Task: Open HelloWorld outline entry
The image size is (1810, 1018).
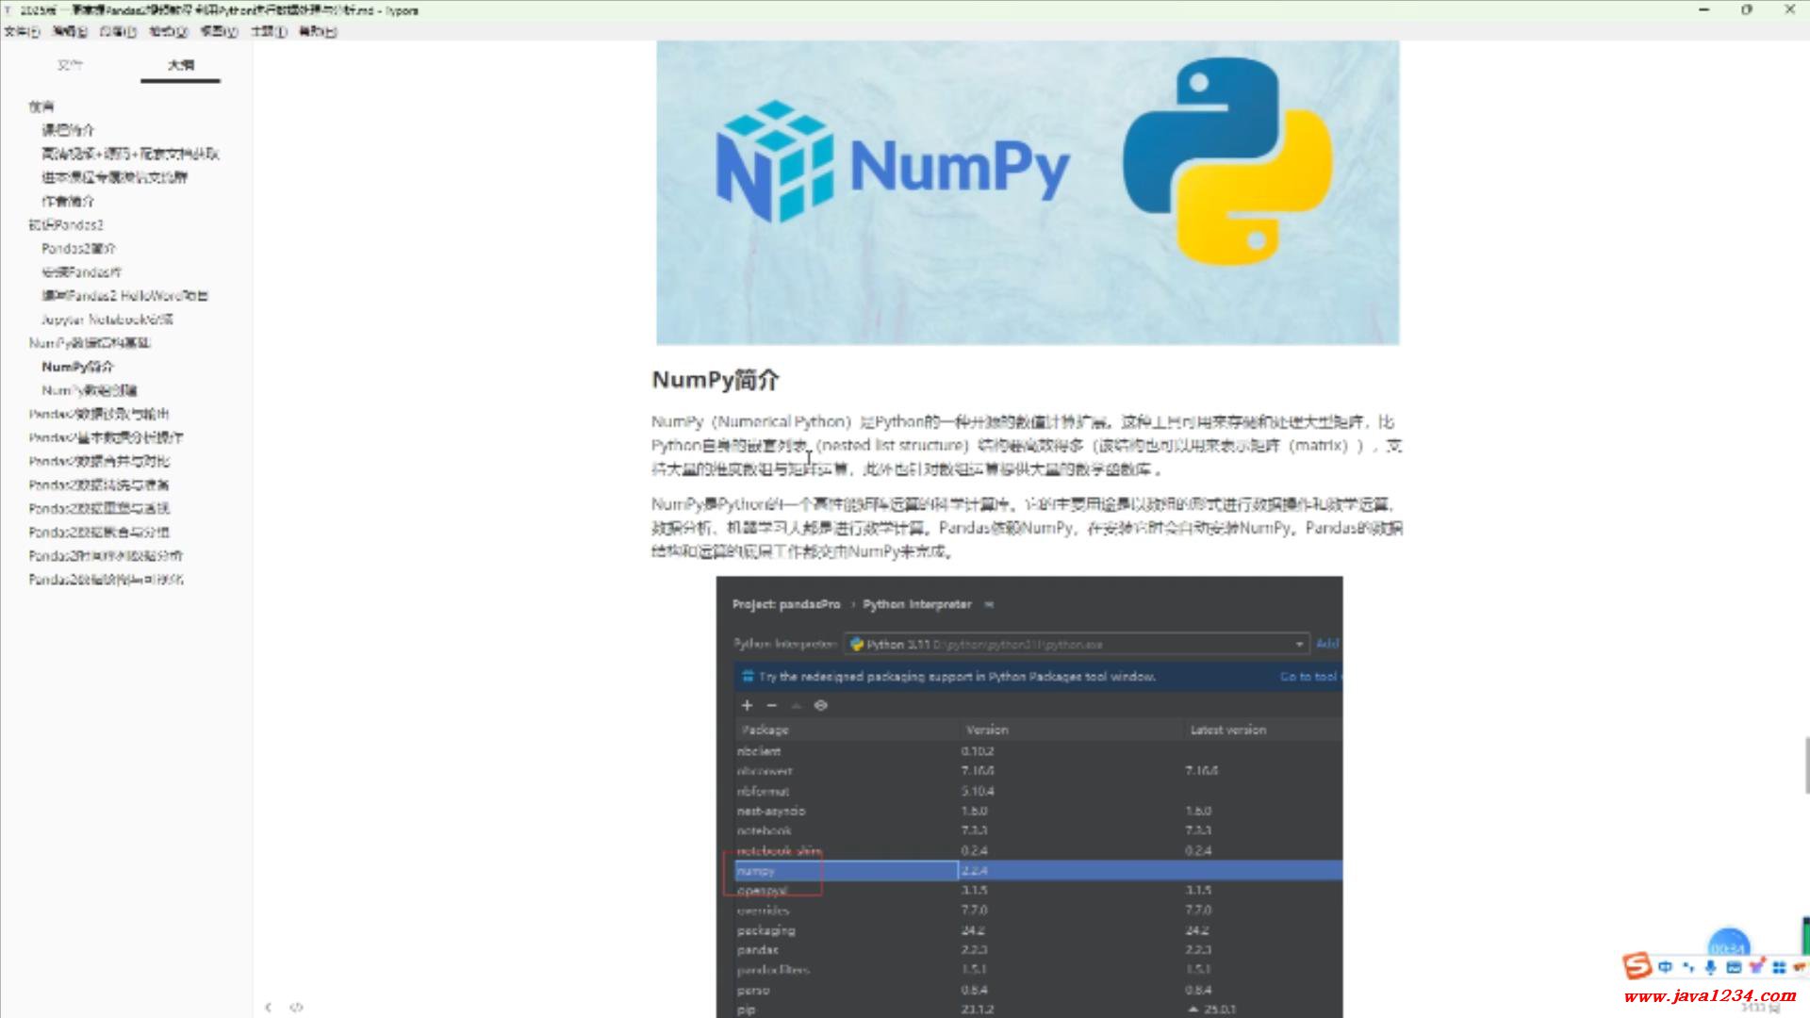Action: pos(125,295)
